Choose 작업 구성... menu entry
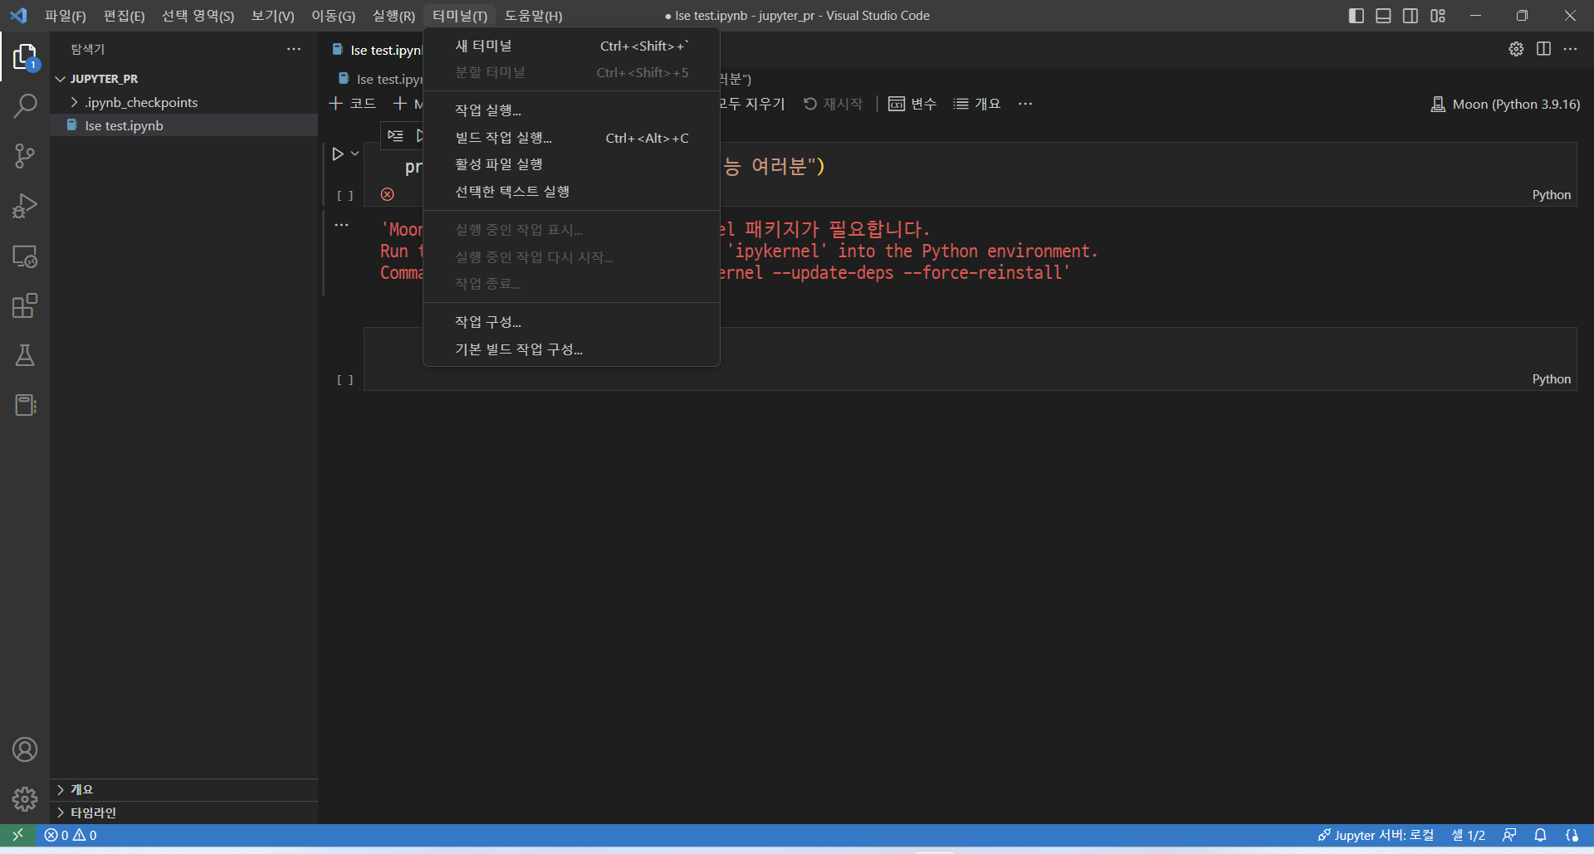 click(x=488, y=321)
